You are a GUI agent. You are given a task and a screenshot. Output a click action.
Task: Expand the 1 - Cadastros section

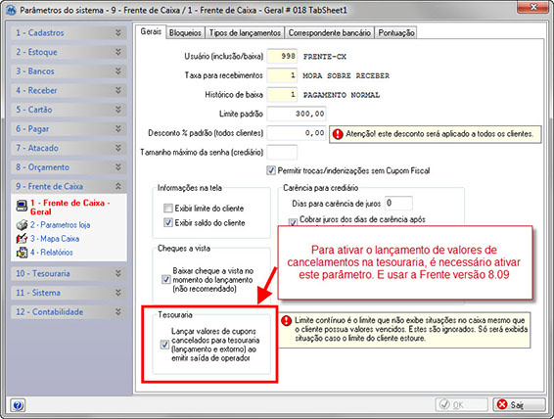[69, 33]
